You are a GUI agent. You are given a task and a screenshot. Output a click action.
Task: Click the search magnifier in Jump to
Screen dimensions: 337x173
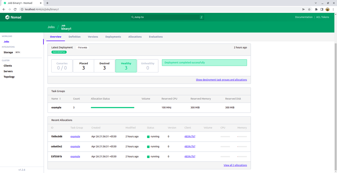[x=132, y=17]
